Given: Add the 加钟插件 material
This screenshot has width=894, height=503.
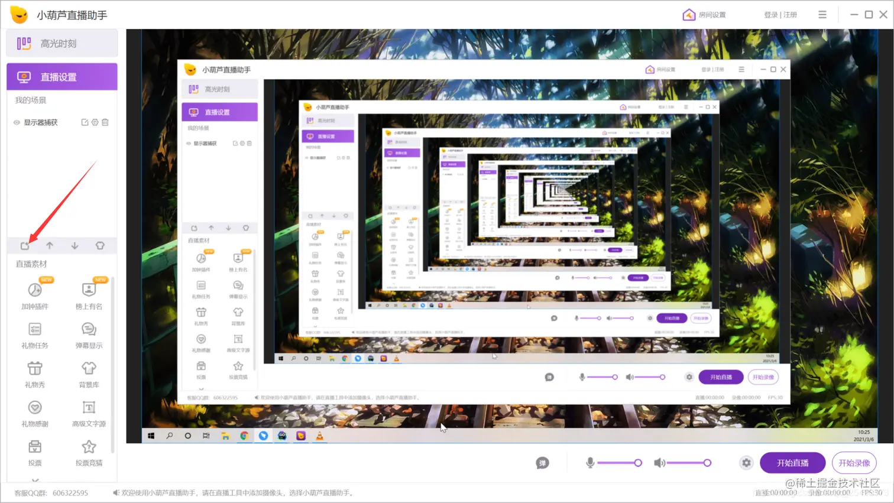Looking at the screenshot, I should [35, 294].
